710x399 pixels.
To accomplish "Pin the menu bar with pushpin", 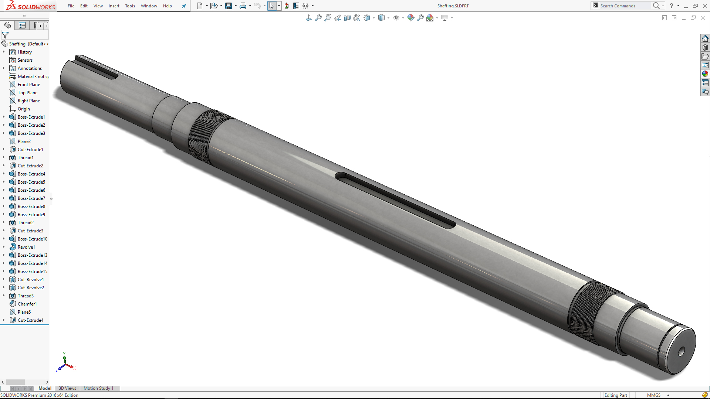I will (x=184, y=6).
